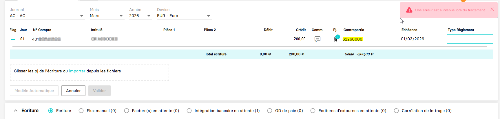This screenshot has height=119, width=500.
Task: Click the red warning triangle icon
Action: [x=409, y=10]
